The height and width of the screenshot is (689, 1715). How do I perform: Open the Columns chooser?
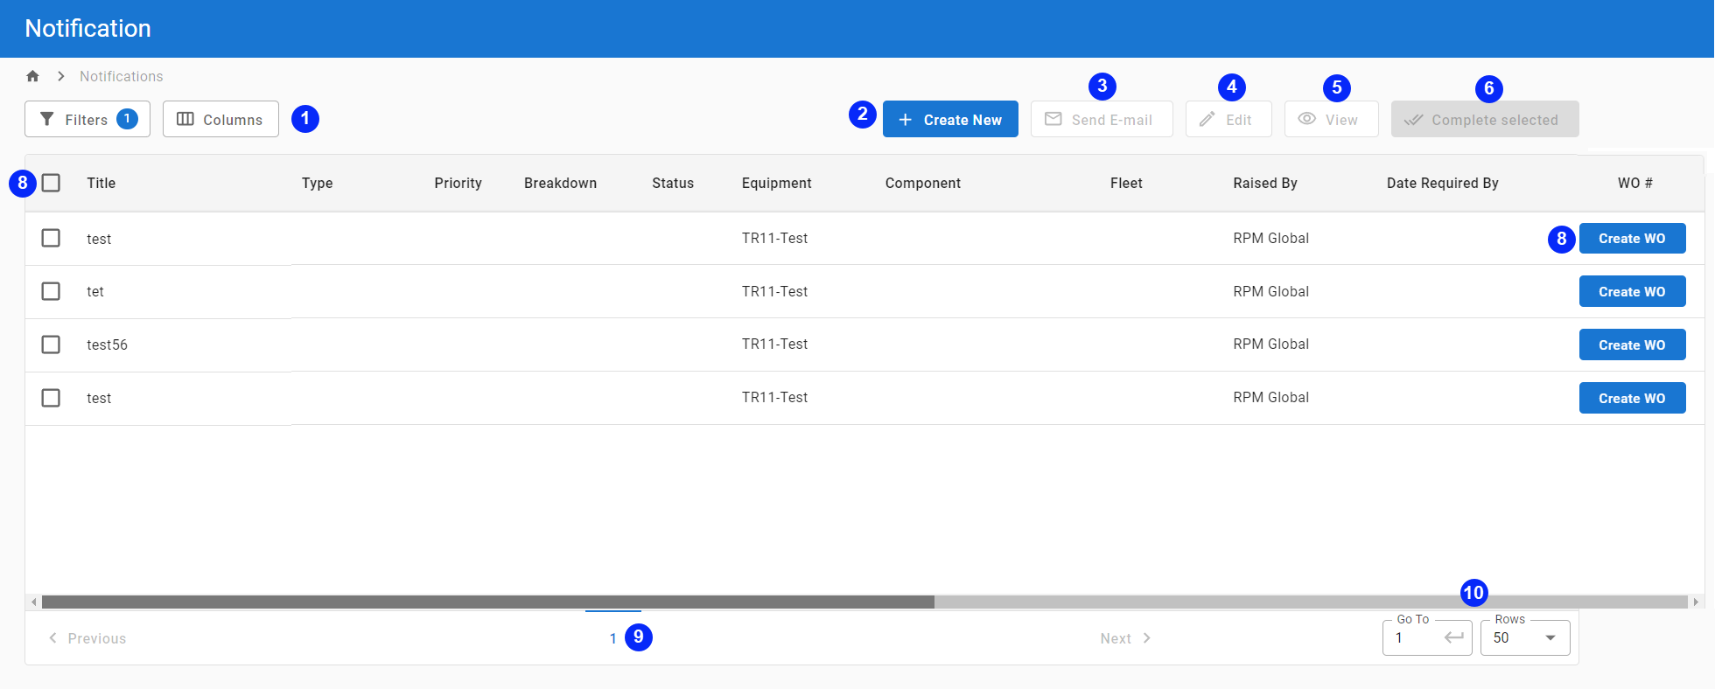220,119
